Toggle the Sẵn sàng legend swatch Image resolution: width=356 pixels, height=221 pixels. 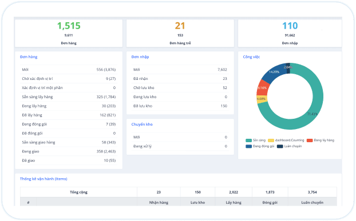(248, 140)
